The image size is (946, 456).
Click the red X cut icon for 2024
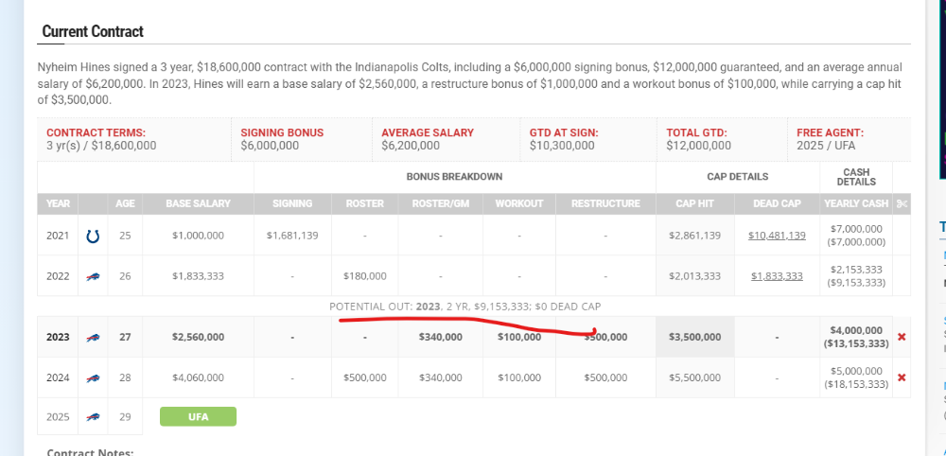pyautogui.click(x=902, y=377)
